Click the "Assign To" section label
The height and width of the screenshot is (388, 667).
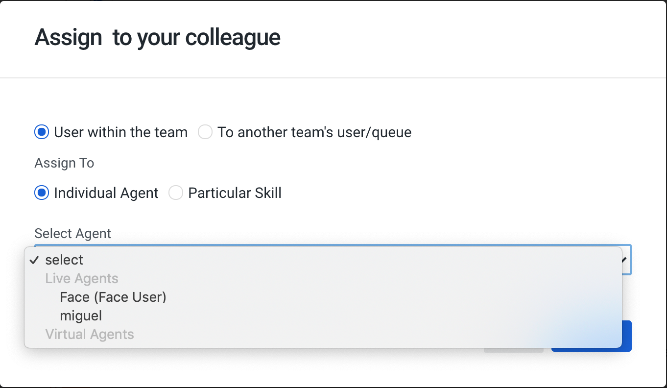click(64, 163)
